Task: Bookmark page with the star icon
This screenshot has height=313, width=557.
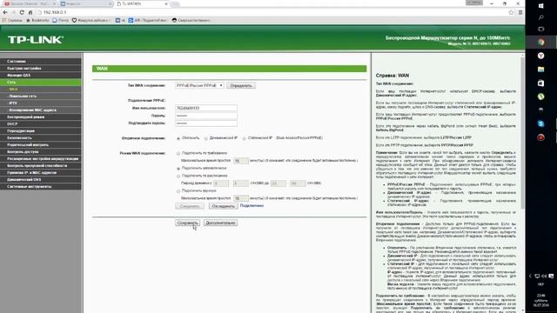Action: pos(511,12)
